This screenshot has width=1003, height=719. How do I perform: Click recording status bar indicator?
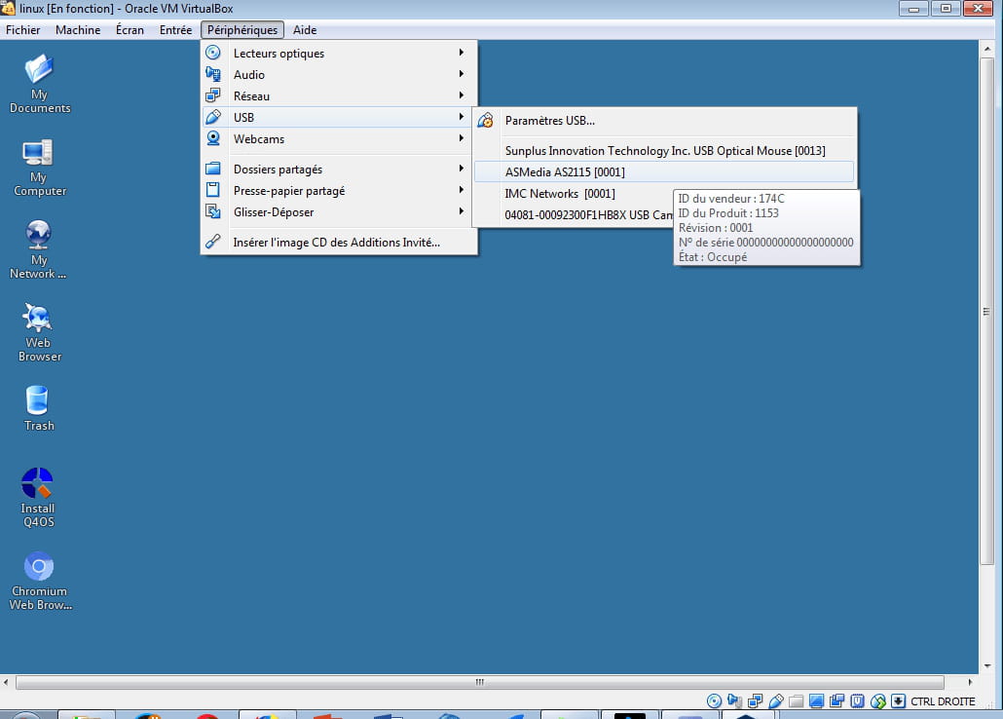[836, 701]
